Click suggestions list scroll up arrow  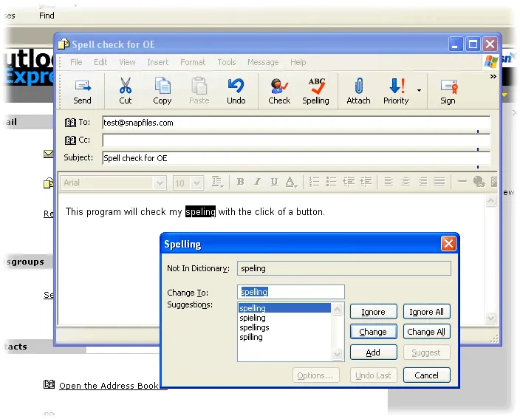coord(338,310)
